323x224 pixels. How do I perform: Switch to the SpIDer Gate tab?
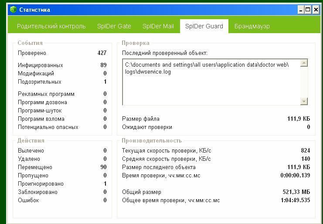[x=114, y=26]
